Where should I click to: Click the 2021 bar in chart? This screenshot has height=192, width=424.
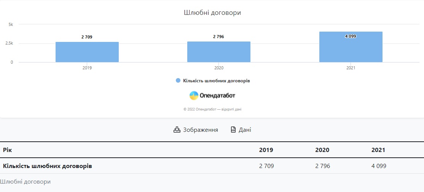pos(351,50)
